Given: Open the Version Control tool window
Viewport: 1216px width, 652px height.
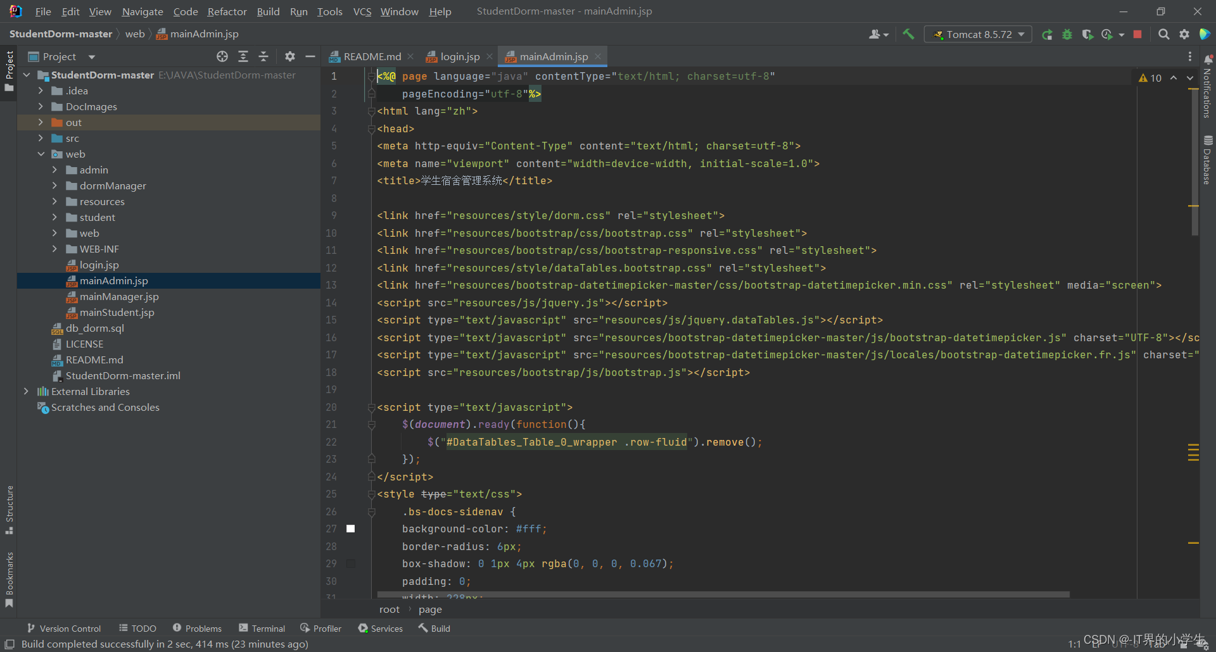Looking at the screenshot, I should tap(63, 628).
